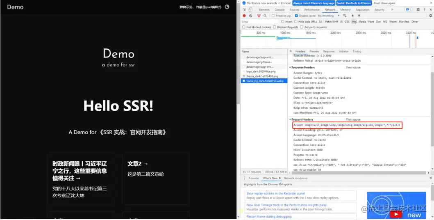Screen dimensions: 434x220
Task: View source of Response Headers
Action: [353, 68]
